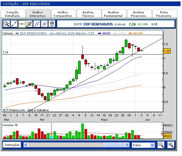Image resolution: width=182 pixels, height=156 pixels.
Task: Click the 9528 volume value tag
Action: [167, 136]
